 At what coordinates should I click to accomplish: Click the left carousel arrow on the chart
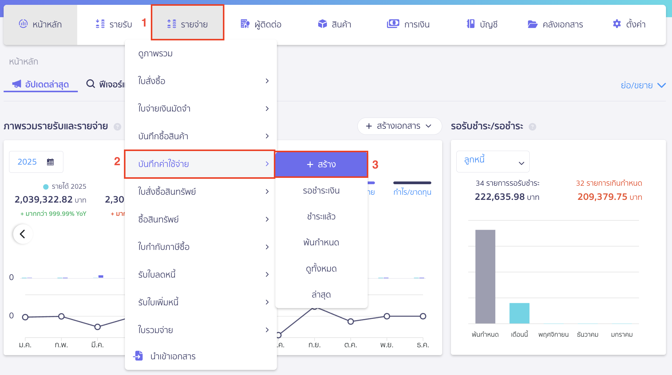tap(22, 234)
